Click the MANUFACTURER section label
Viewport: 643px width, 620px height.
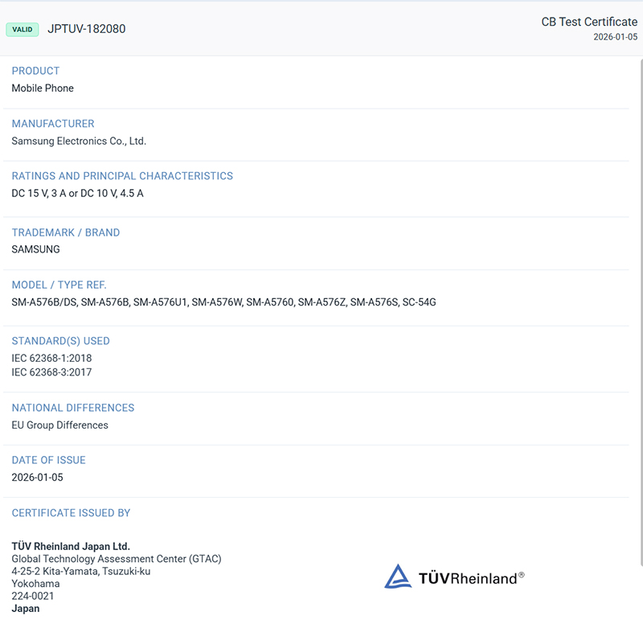coord(53,124)
